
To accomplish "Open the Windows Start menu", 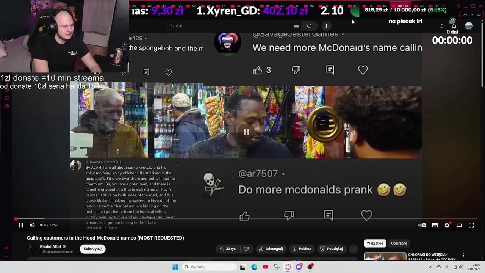I will pyautogui.click(x=175, y=267).
